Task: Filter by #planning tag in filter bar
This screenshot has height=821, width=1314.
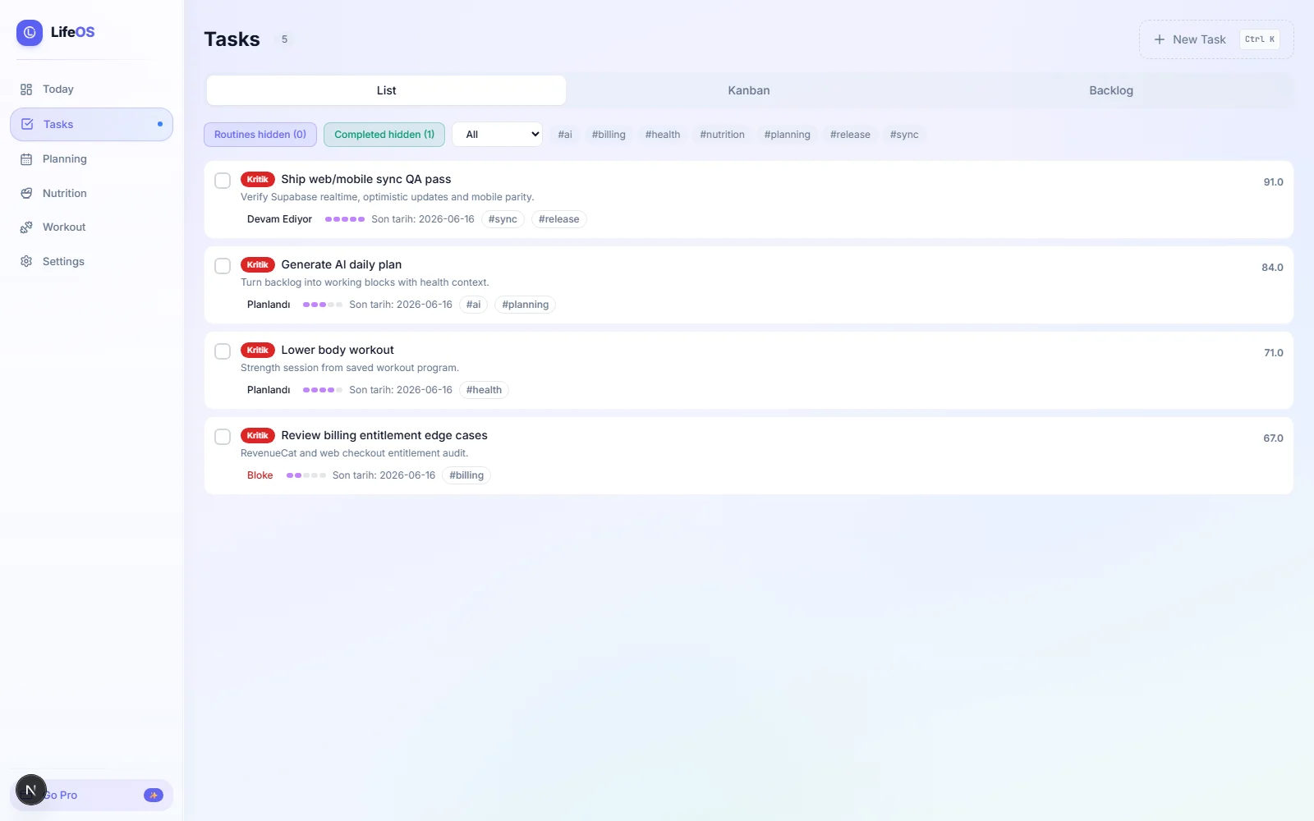Action: point(787,135)
